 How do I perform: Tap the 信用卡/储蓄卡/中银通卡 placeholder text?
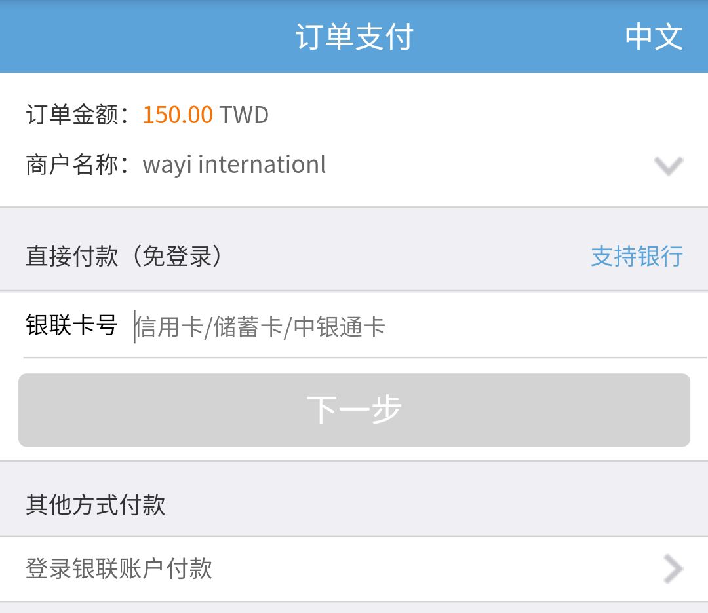point(261,326)
